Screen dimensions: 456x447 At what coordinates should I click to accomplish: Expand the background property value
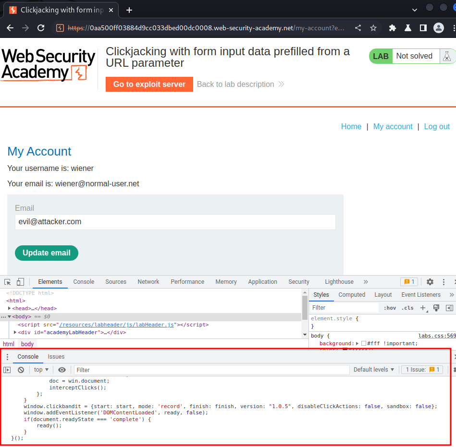(357, 344)
